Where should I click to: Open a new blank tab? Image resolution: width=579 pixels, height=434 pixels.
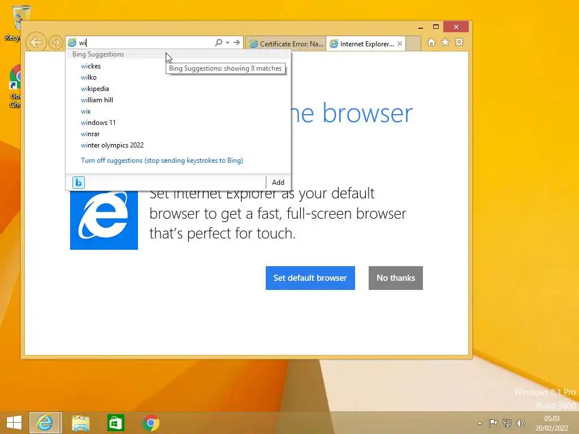pyautogui.click(x=413, y=44)
